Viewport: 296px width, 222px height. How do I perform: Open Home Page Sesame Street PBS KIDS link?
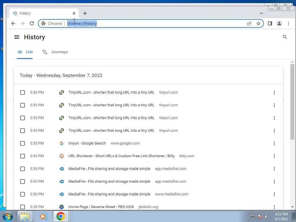(101, 207)
